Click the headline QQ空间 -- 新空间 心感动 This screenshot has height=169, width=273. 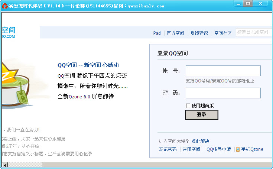88,65
